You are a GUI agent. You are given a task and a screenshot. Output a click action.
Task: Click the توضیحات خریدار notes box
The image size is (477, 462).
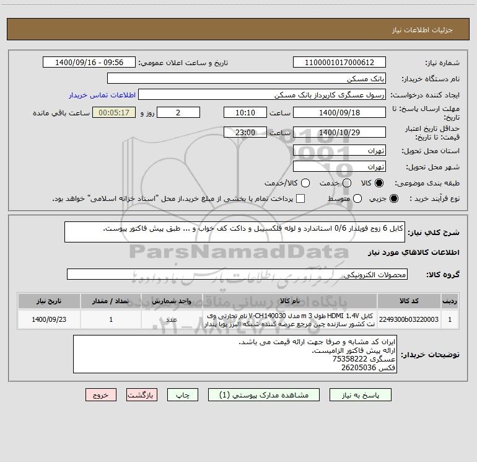235,354
